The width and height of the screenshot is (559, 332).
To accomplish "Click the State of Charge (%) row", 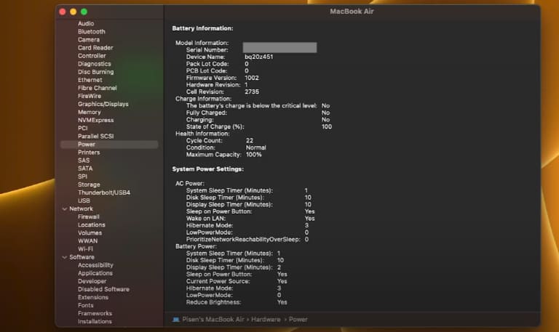I will 259,126.
